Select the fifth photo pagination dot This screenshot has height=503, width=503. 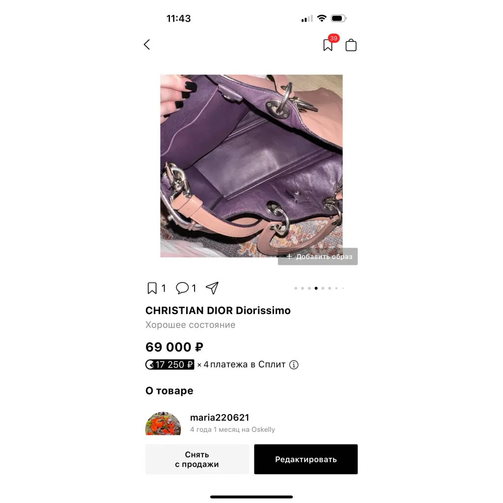(x=323, y=288)
